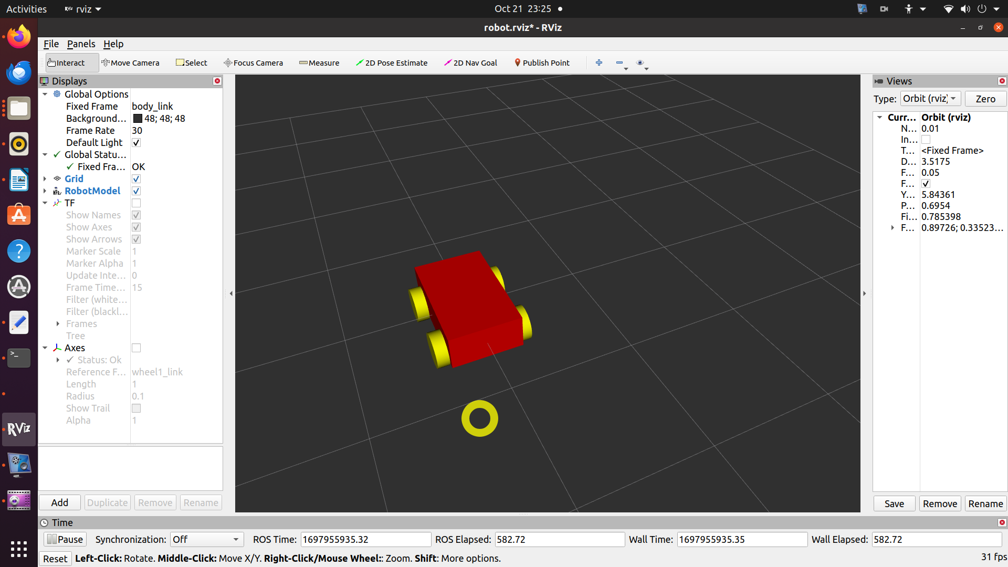Open the Panels menu
Screen dimensions: 1008x567
click(80, 44)
